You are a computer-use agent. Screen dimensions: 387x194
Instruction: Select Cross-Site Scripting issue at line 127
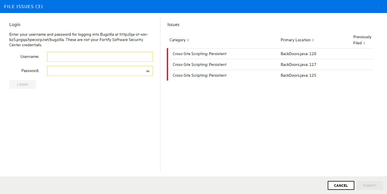pos(199,65)
